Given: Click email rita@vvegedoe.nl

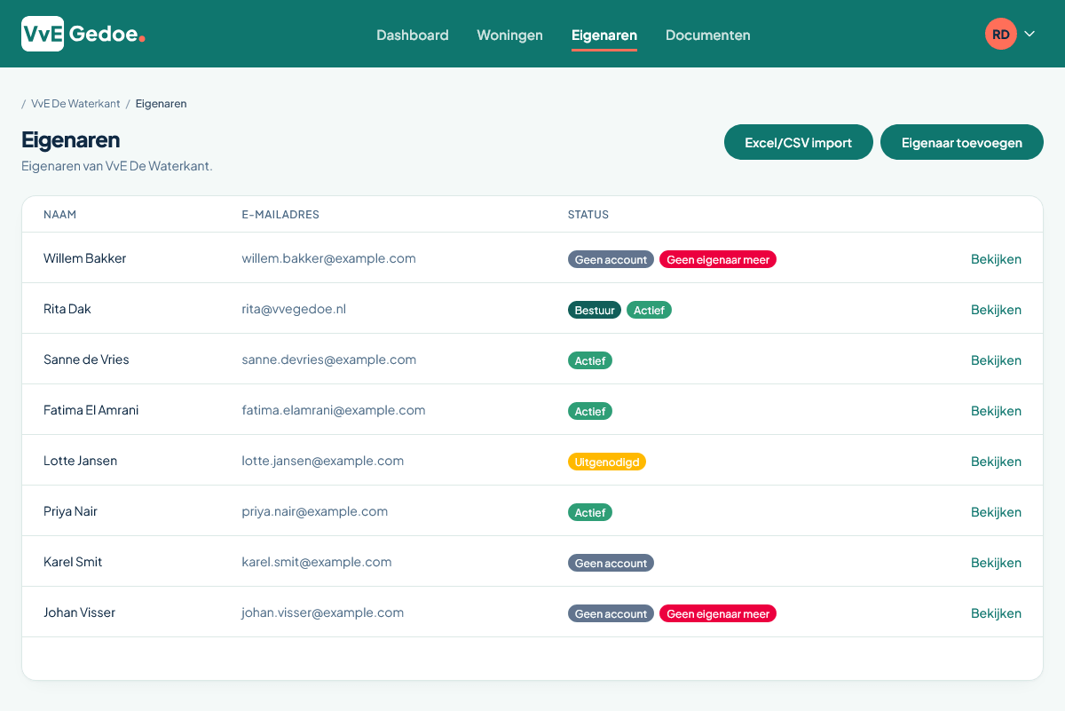Looking at the screenshot, I should coord(294,309).
